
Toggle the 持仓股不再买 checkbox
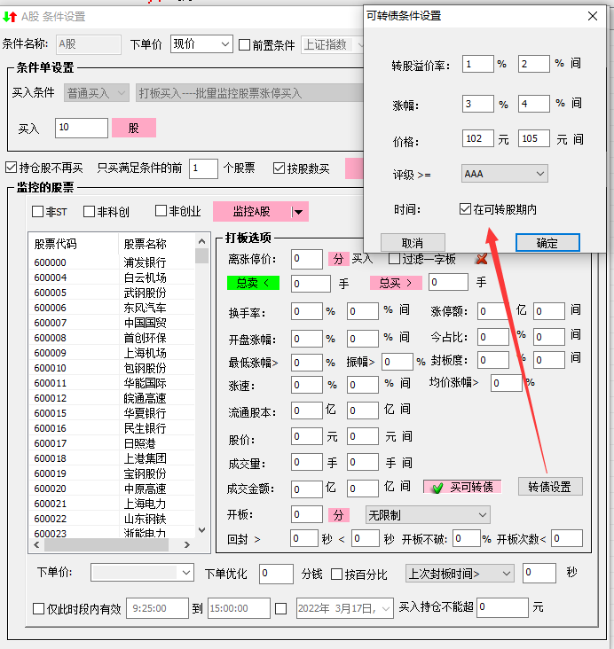pos(11,168)
